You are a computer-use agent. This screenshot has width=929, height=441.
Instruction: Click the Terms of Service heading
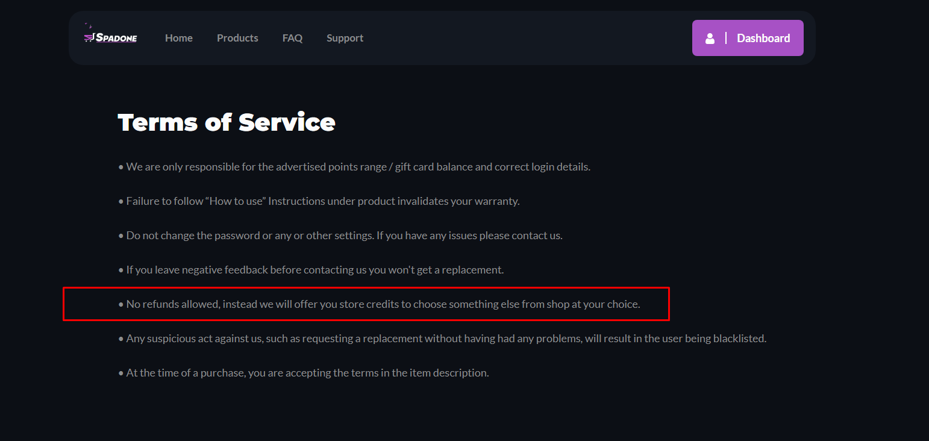click(x=227, y=122)
